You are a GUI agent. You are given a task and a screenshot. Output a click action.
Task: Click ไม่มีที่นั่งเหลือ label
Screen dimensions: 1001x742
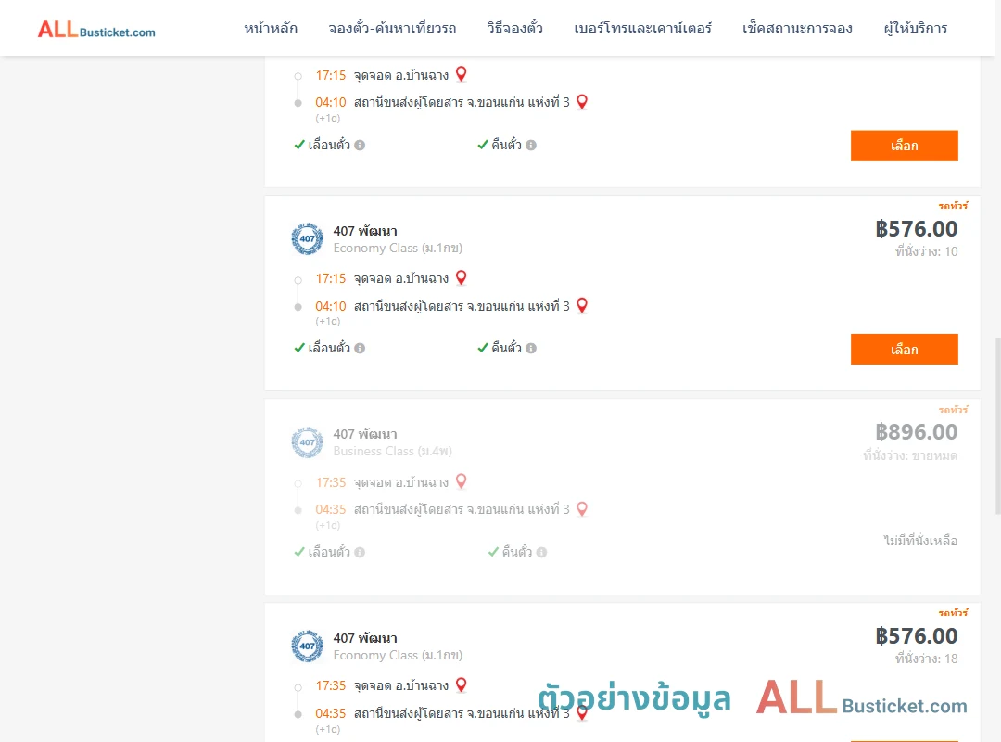(x=920, y=541)
